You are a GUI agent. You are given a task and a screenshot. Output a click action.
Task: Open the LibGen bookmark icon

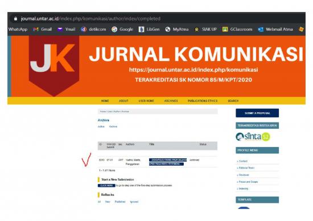click(141, 30)
